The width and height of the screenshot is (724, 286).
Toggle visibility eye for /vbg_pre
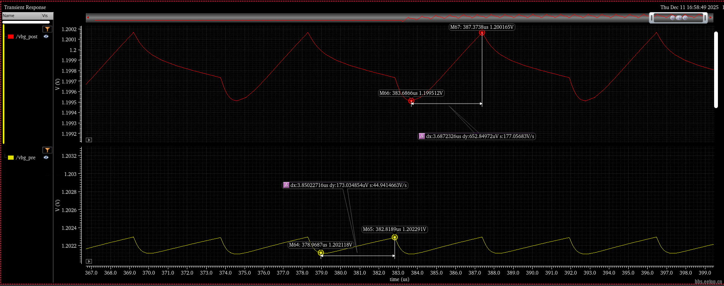[x=46, y=157]
